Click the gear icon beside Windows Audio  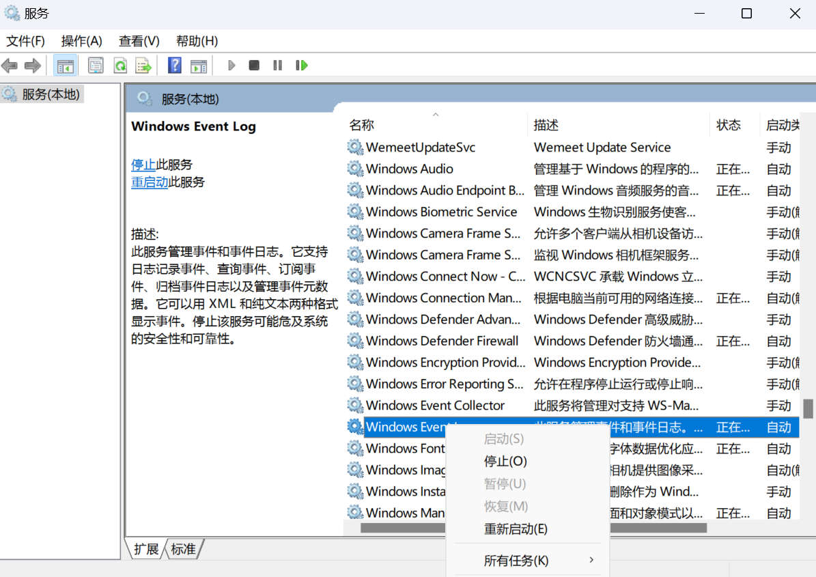(356, 169)
